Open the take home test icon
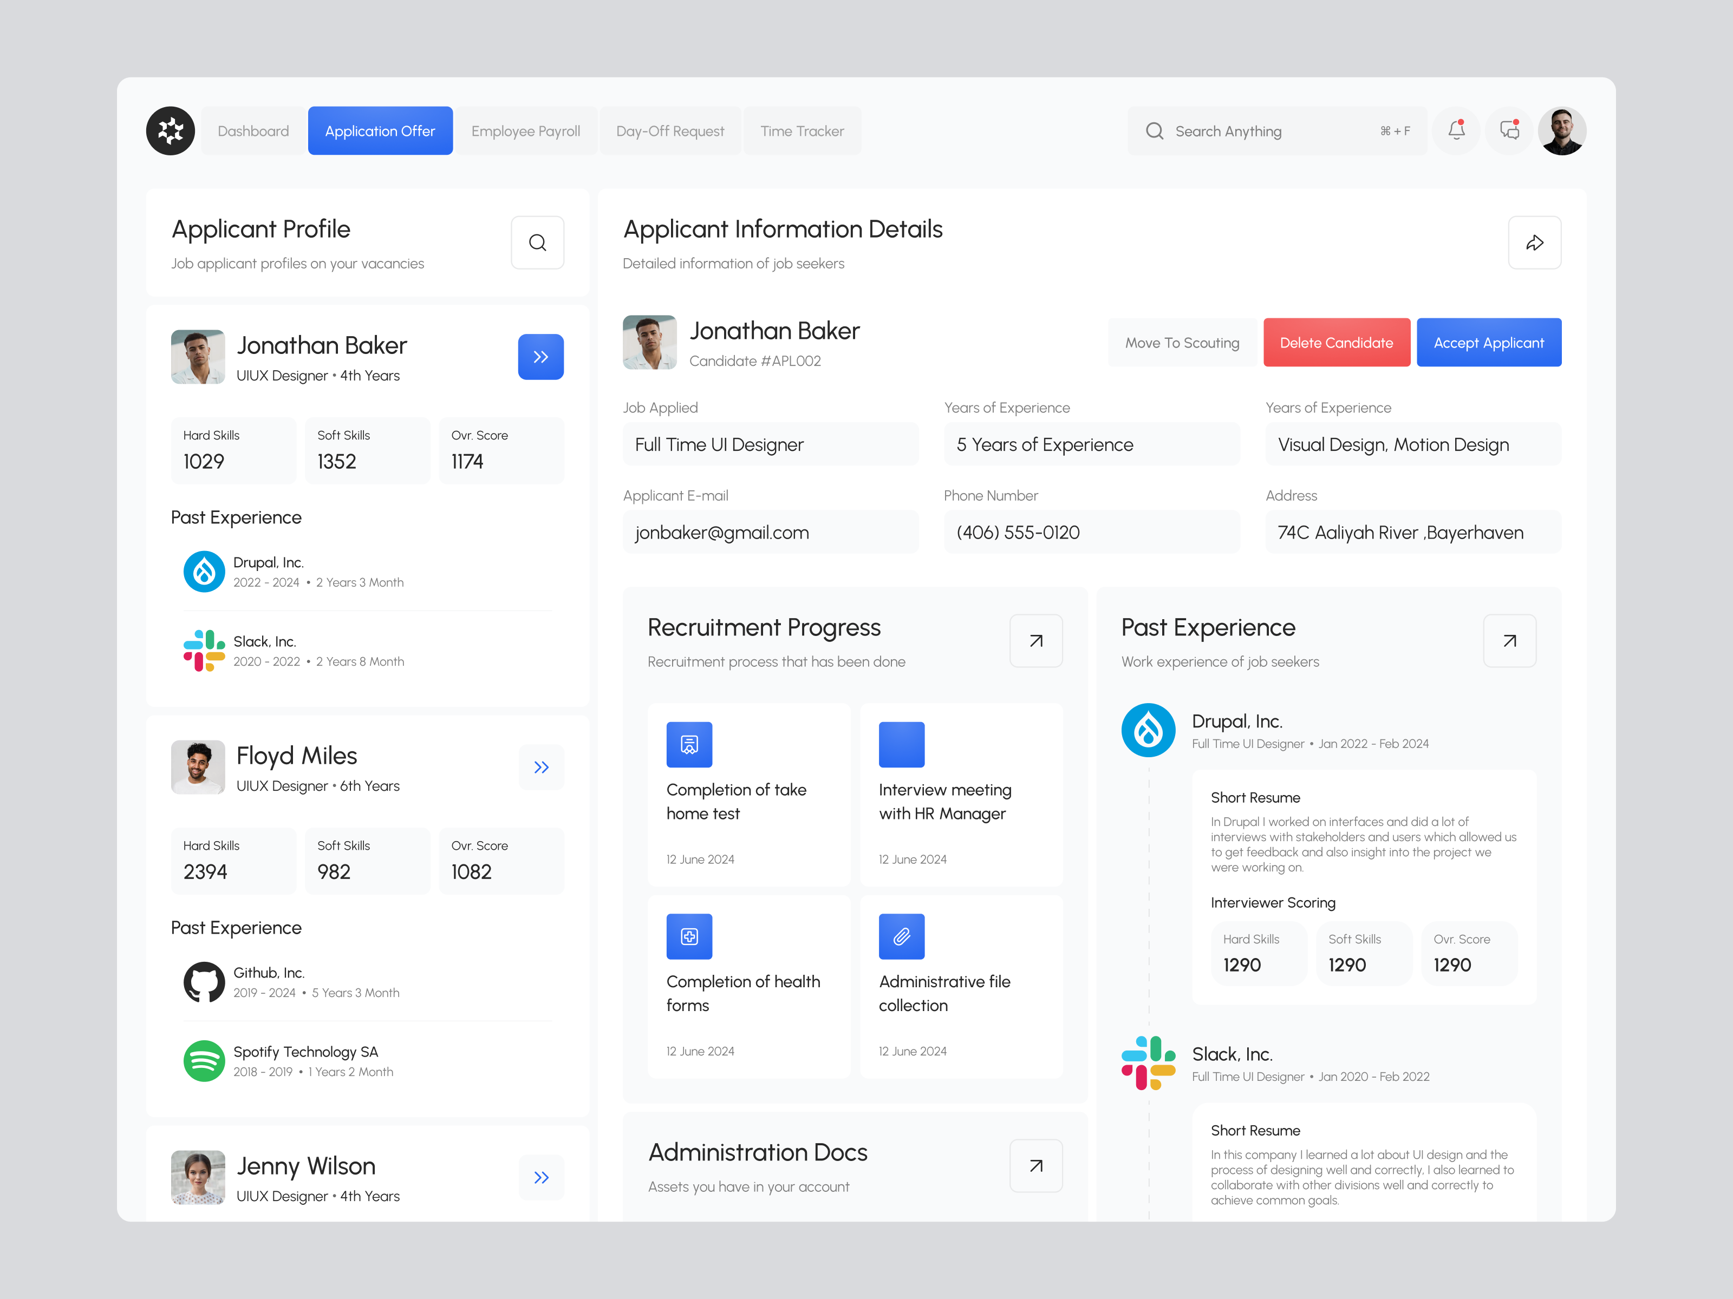Image resolution: width=1733 pixels, height=1299 pixels. pyautogui.click(x=689, y=745)
